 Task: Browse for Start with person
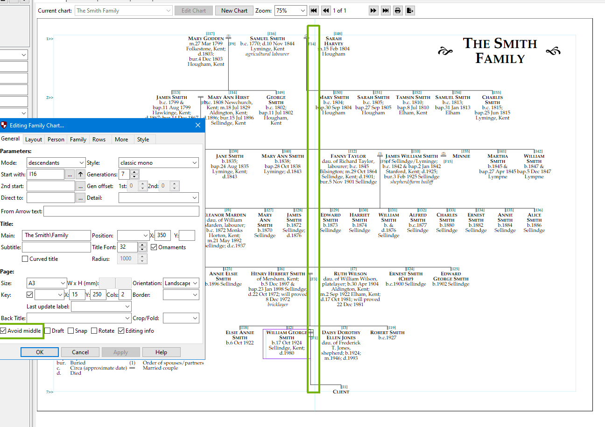click(70, 175)
